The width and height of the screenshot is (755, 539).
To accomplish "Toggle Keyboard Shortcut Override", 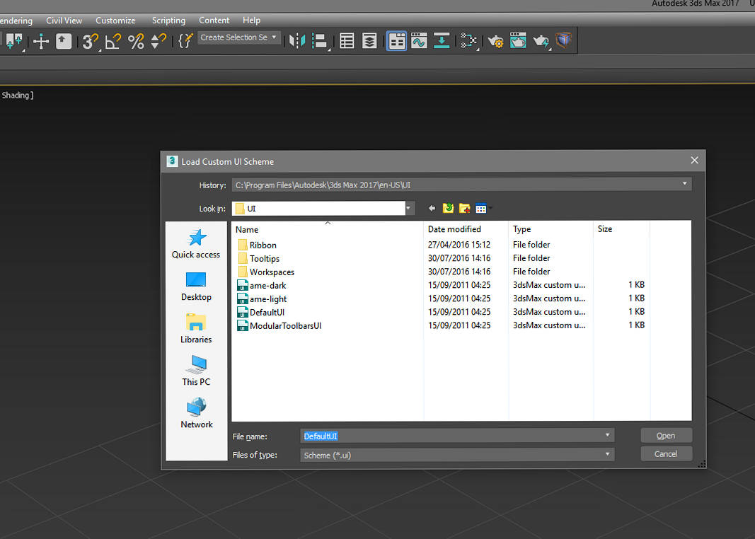I will [64, 41].
